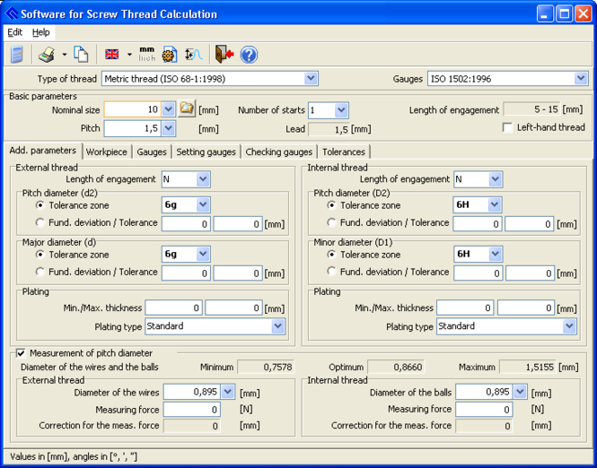This screenshot has height=468, width=597.
Task: Open the Tolerances tab
Action: click(x=343, y=152)
